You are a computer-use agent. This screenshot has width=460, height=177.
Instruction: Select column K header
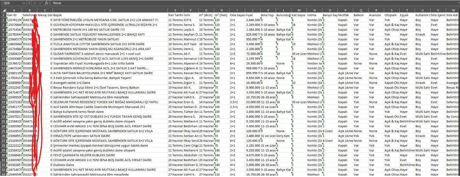[x=268, y=10]
